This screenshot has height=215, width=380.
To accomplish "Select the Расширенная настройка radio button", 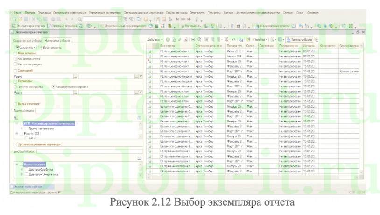I will (x=53, y=86).
